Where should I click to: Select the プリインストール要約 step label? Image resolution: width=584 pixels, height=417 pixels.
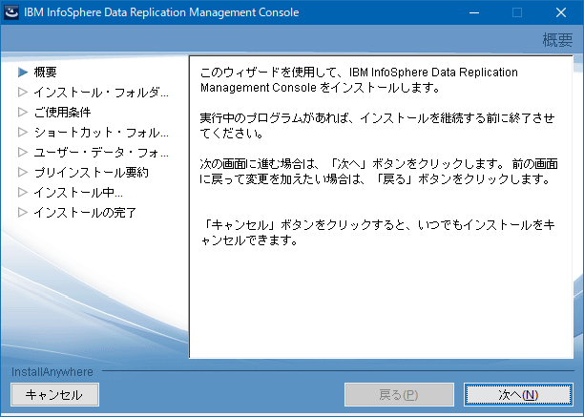(92, 173)
